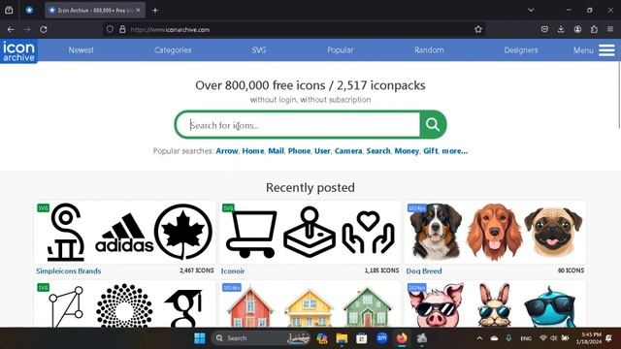Open the SVG menu item
Viewport: 621px width, 349px height.
(x=259, y=50)
